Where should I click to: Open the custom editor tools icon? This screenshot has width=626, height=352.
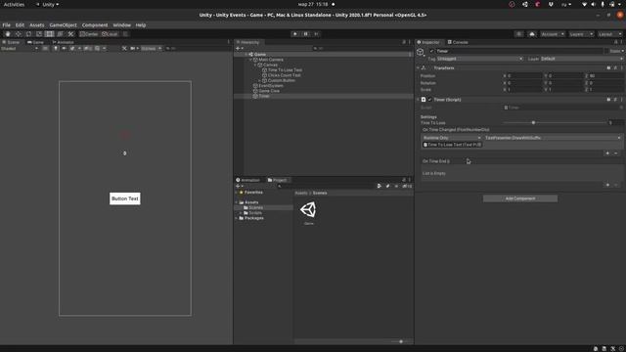(70, 34)
